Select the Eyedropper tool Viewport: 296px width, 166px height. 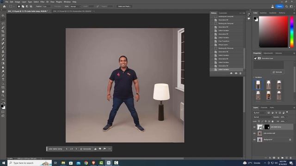3,39
